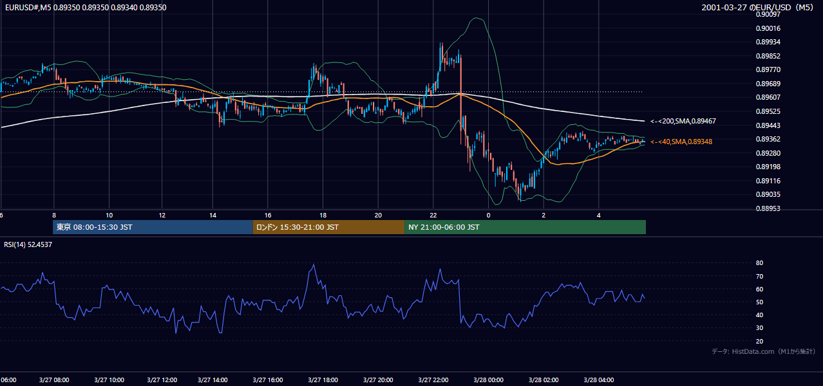The width and height of the screenshot is (823, 386).
Task: Click the 3/28 00:00 bottom time label
Action: (x=488, y=380)
